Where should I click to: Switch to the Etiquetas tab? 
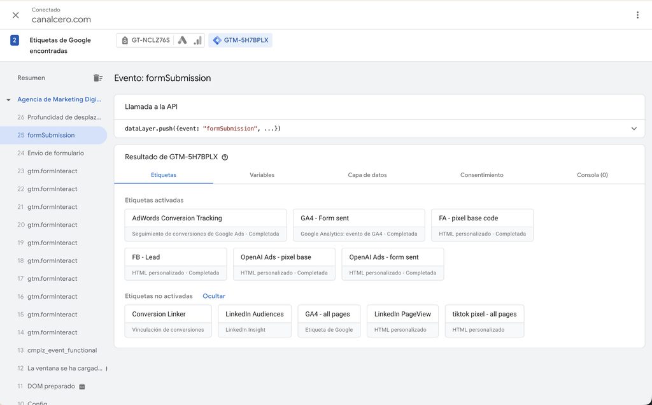164,175
